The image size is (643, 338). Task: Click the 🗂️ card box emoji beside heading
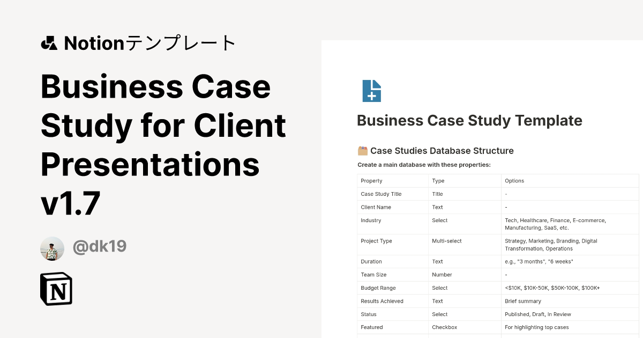coord(362,151)
